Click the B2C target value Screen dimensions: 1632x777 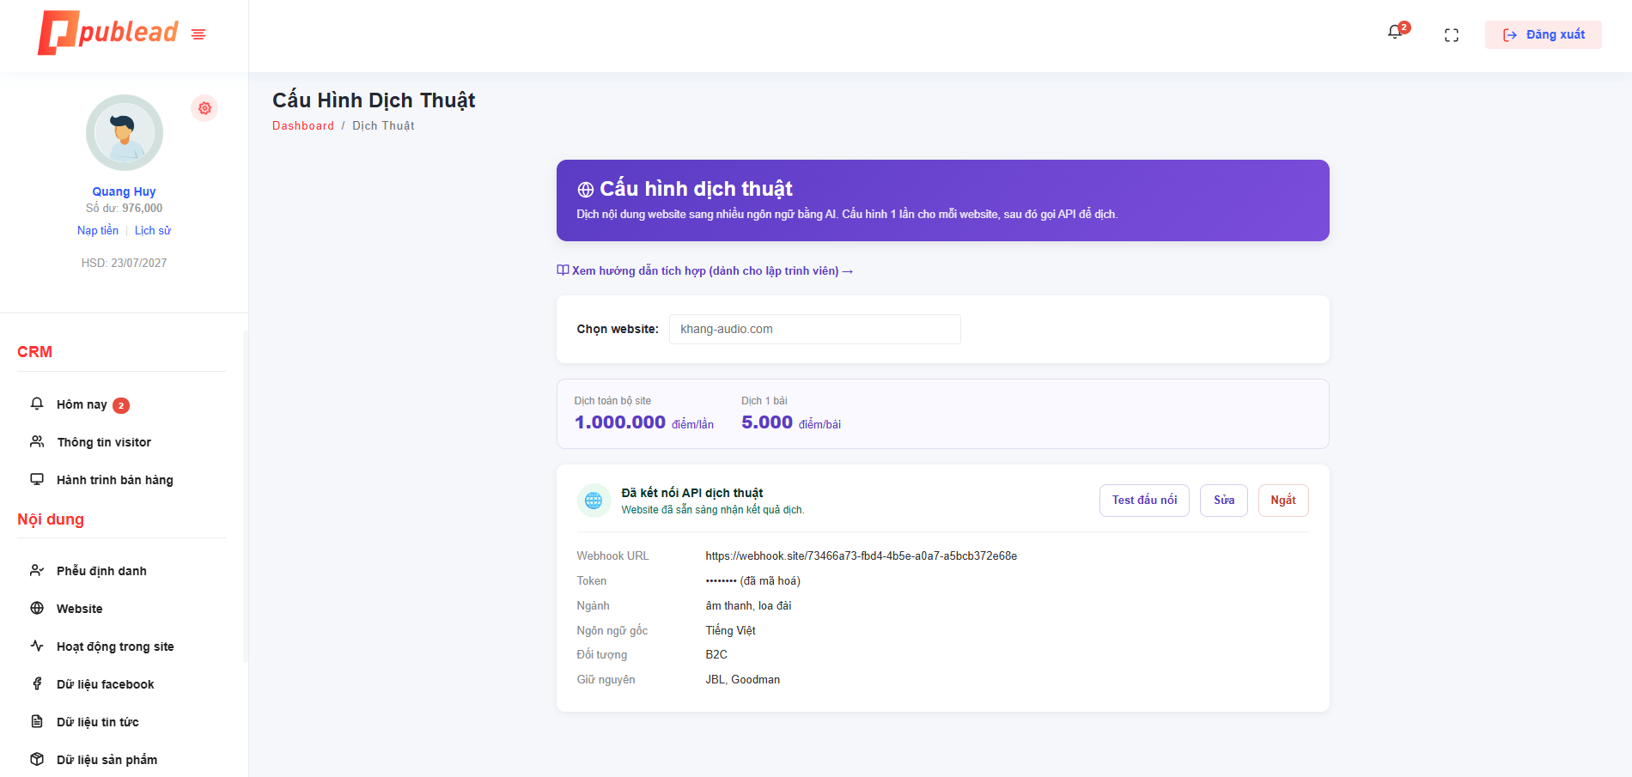(x=716, y=655)
